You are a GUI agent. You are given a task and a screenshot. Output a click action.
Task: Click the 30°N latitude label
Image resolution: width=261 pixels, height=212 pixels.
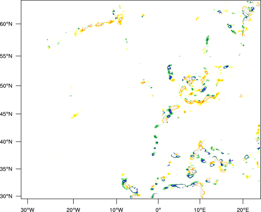click(x=6, y=196)
